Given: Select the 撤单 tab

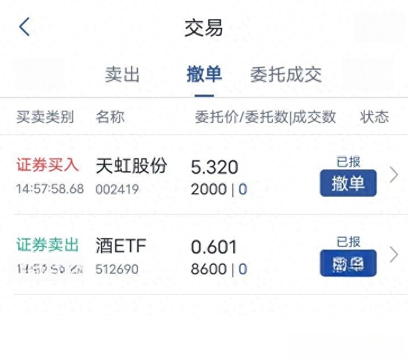Looking at the screenshot, I should pos(204,74).
